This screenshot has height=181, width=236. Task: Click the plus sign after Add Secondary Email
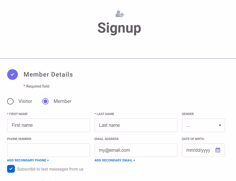134,160
